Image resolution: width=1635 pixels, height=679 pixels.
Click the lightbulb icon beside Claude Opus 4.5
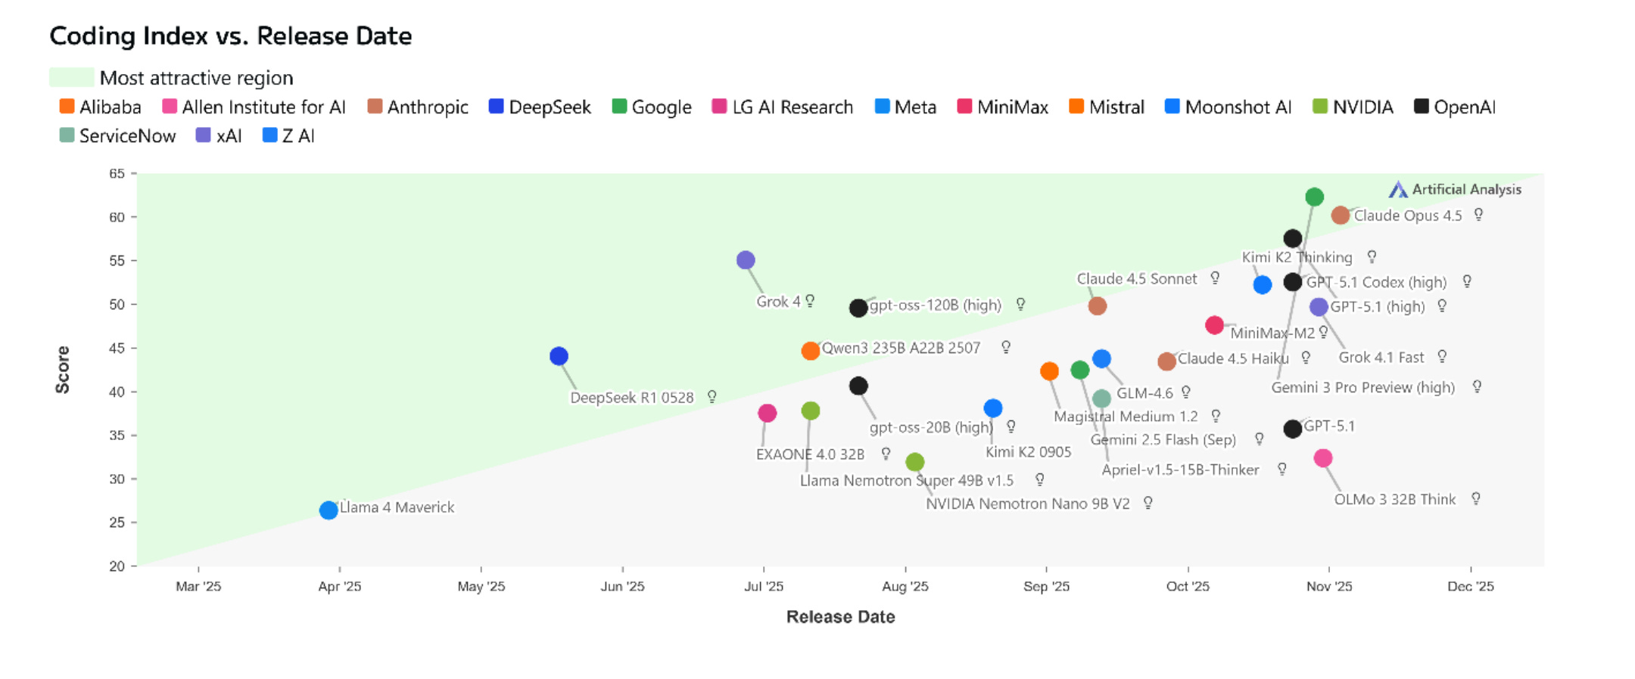click(1478, 215)
